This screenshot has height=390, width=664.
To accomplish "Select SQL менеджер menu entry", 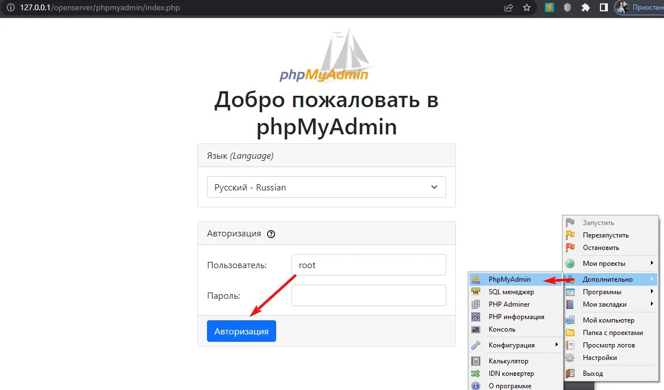I will pyautogui.click(x=515, y=292).
